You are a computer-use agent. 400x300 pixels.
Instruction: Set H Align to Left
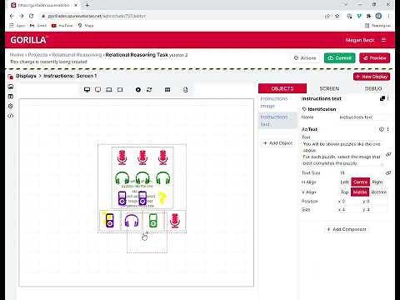coord(344,182)
